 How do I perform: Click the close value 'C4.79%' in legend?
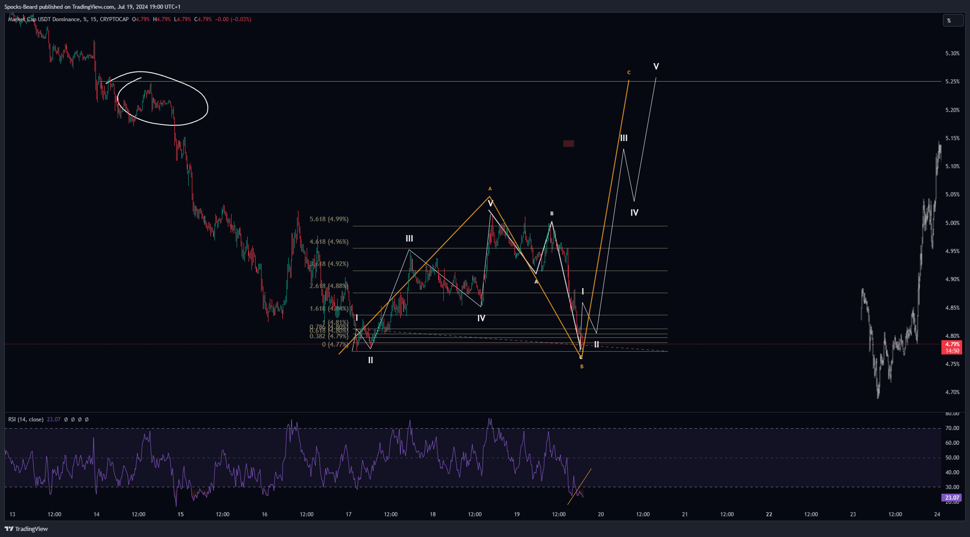click(x=203, y=19)
